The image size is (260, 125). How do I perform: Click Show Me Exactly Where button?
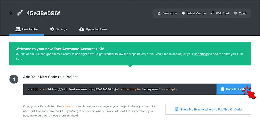(208, 109)
